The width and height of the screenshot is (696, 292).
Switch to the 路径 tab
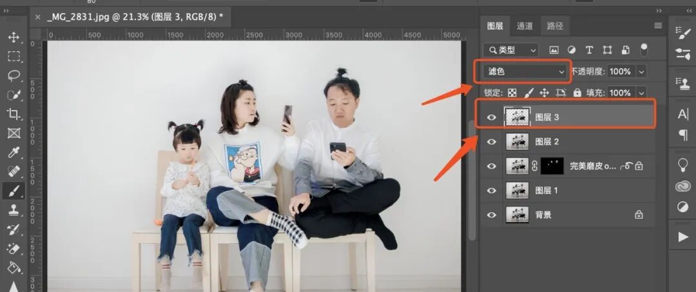point(555,26)
